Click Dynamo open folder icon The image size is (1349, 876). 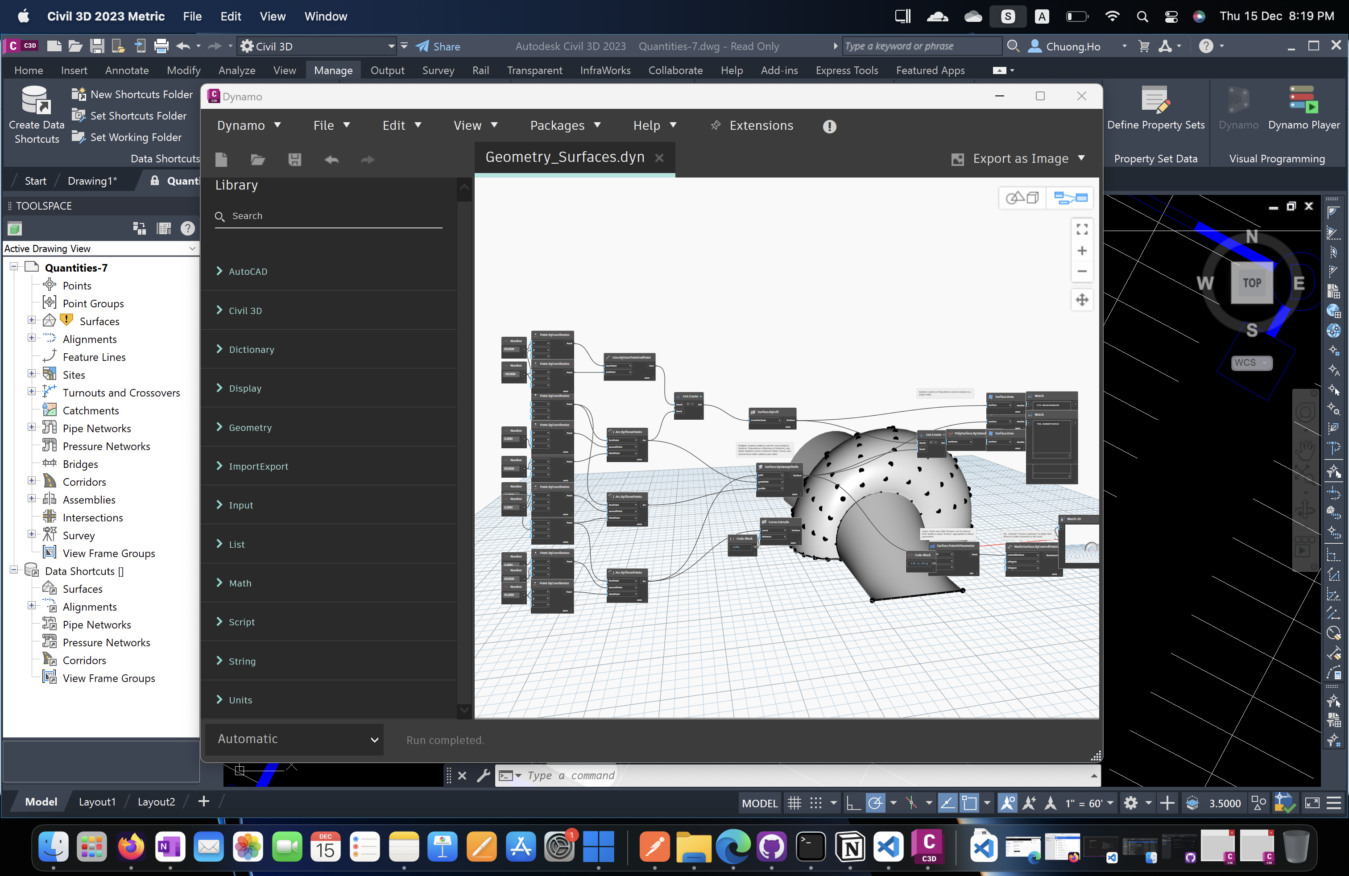(258, 160)
